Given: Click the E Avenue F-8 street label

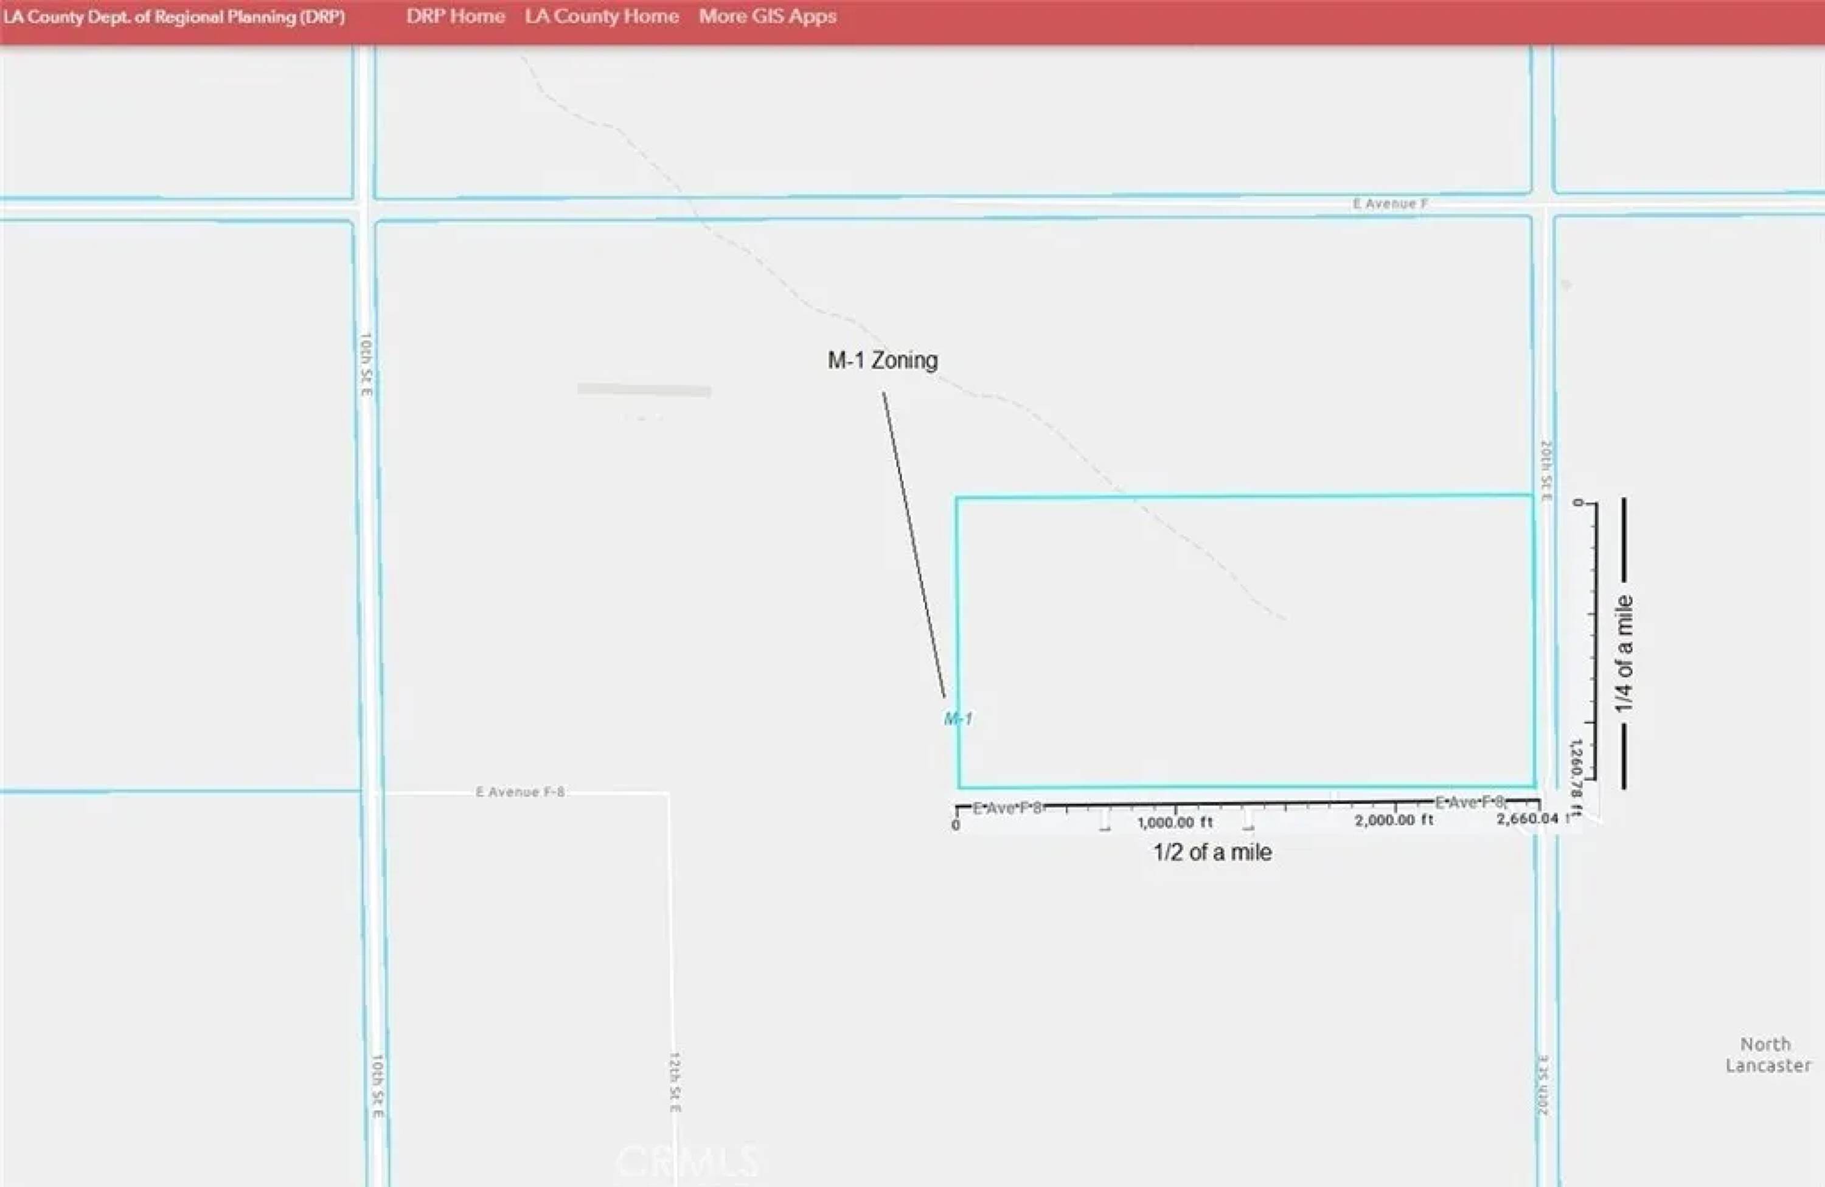Looking at the screenshot, I should click(x=520, y=792).
